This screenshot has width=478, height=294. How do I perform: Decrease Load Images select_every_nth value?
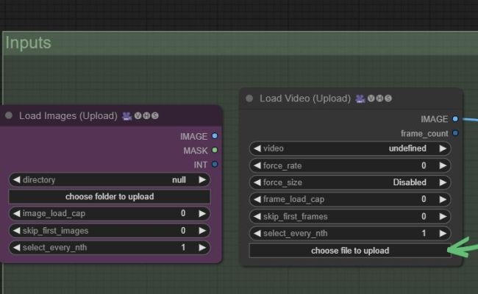click(16, 248)
